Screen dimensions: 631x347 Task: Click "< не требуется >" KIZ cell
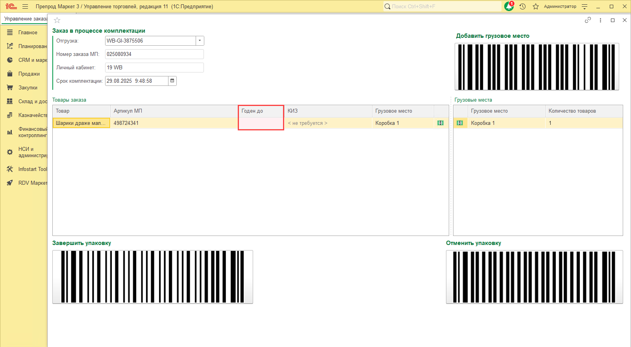(x=328, y=123)
